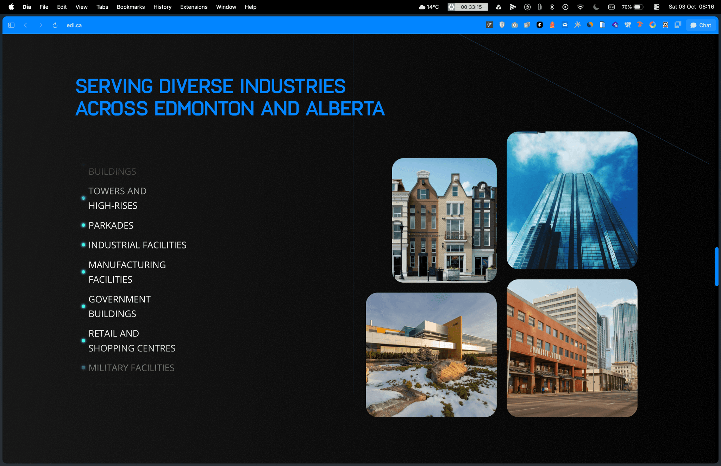The width and height of the screenshot is (721, 466).
Task: Open the History menu
Action: [162, 7]
